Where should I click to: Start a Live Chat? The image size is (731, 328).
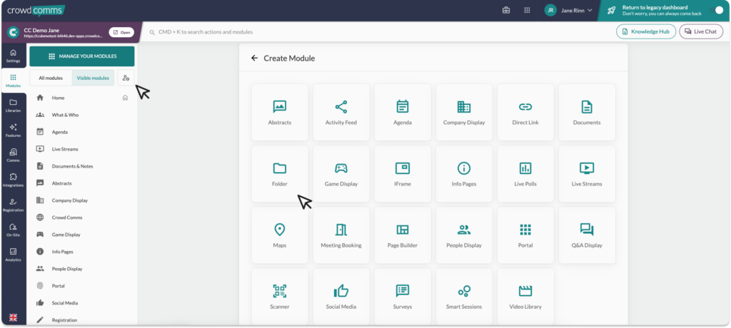(700, 32)
